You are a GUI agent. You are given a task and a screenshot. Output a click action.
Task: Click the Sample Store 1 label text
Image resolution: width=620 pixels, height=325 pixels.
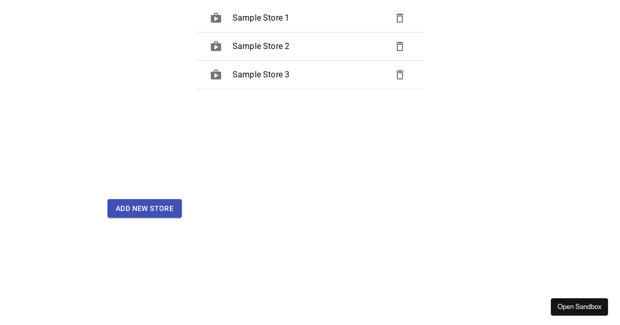point(260,18)
